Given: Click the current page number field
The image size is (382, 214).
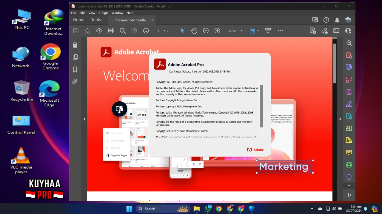Looking at the screenshot, I should pos(158,31).
